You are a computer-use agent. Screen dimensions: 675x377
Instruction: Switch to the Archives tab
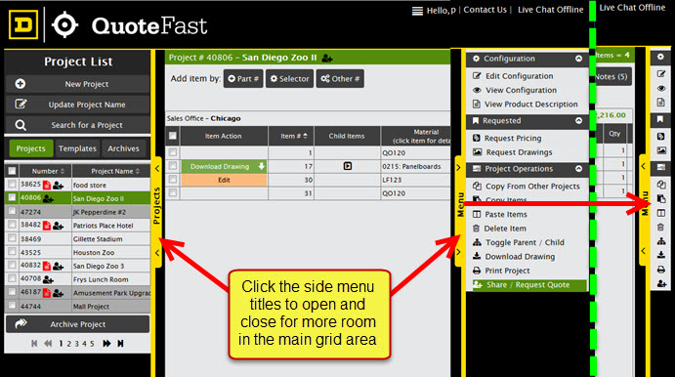point(123,148)
